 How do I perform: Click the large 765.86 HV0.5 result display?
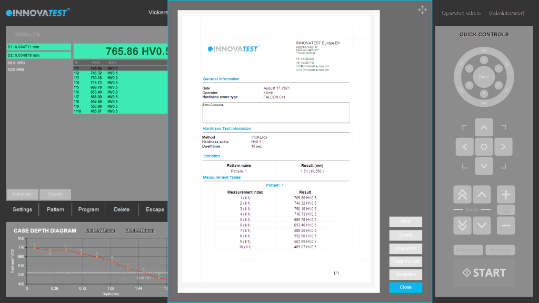121,51
